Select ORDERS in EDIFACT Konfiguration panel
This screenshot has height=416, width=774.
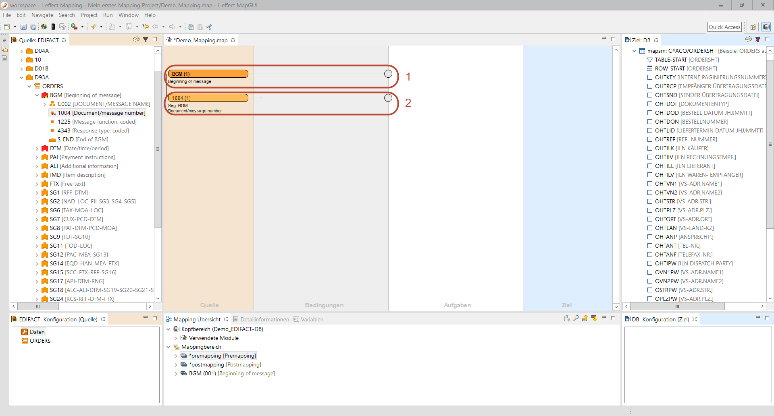[40, 341]
